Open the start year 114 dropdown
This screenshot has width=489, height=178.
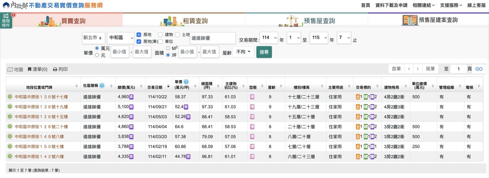pyautogui.click(x=269, y=38)
